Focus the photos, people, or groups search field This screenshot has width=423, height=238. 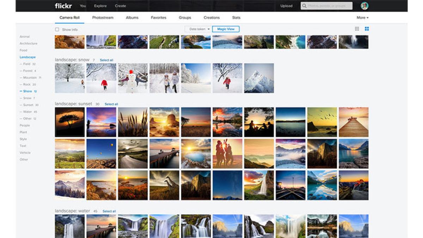(x=330, y=6)
